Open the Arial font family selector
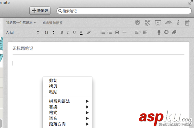The image size is (194, 128). [23, 32]
